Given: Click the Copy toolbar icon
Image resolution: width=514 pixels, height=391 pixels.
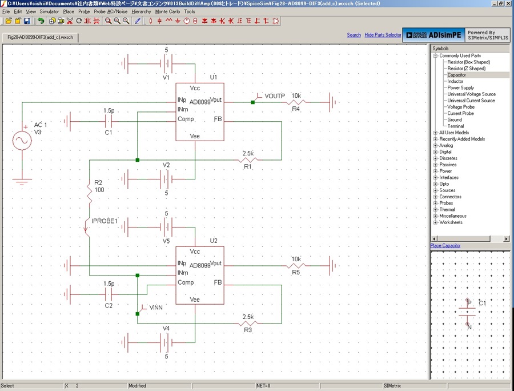Looking at the screenshot, I should click(61, 21).
